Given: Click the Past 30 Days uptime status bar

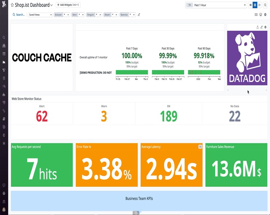Looking at the screenshot, I should click(x=168, y=72).
